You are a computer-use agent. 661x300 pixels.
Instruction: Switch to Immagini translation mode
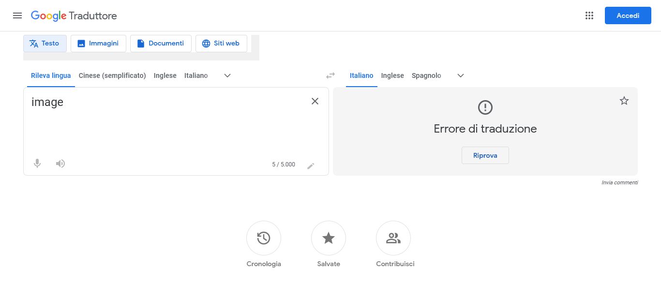tap(98, 44)
